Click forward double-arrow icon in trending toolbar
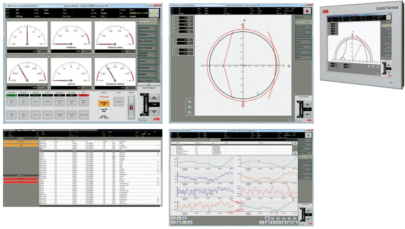The width and height of the screenshot is (405, 229). [x=179, y=219]
